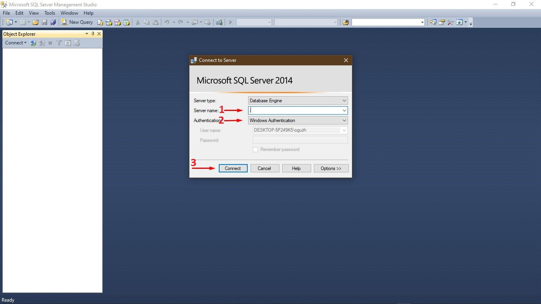Click the Analysis Services MDX Query icon
Screen dimensions: 541x304
[109, 22]
